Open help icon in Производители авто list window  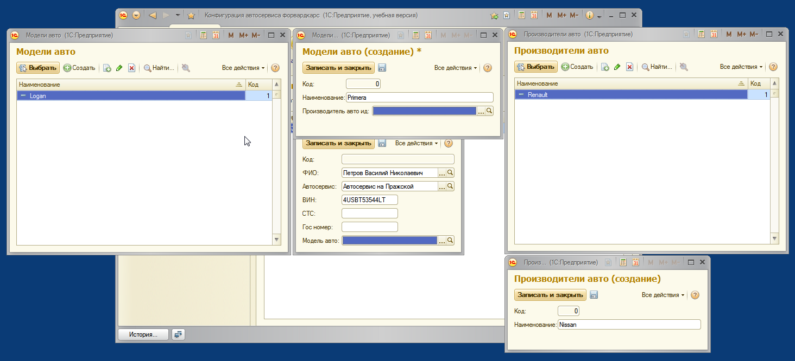[x=773, y=67]
